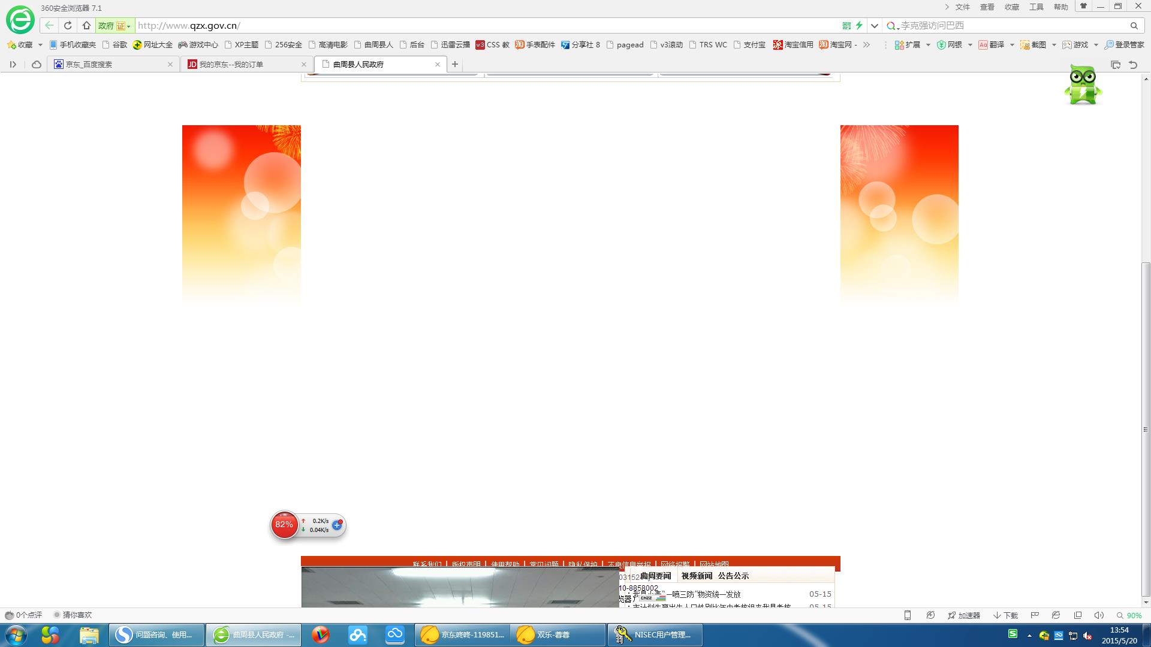This screenshot has width=1151, height=647.
Task: Toggle the lightning speed mode icon
Action: tap(859, 26)
